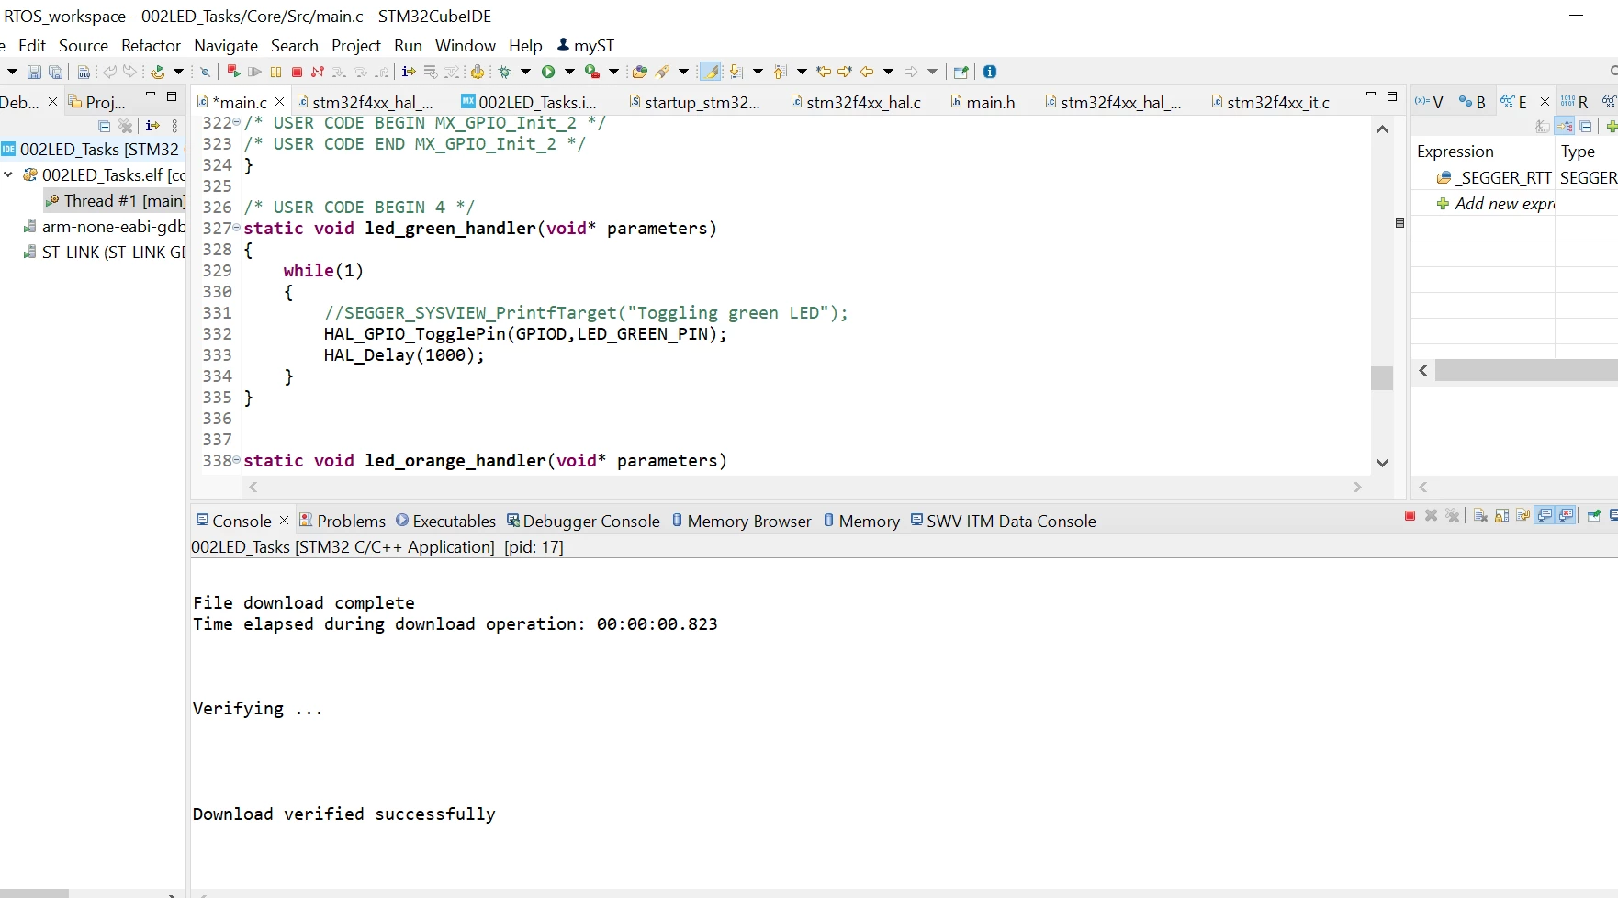Click the Suspend debug icon
Image resolution: width=1618 pixels, height=898 pixels.
[275, 72]
